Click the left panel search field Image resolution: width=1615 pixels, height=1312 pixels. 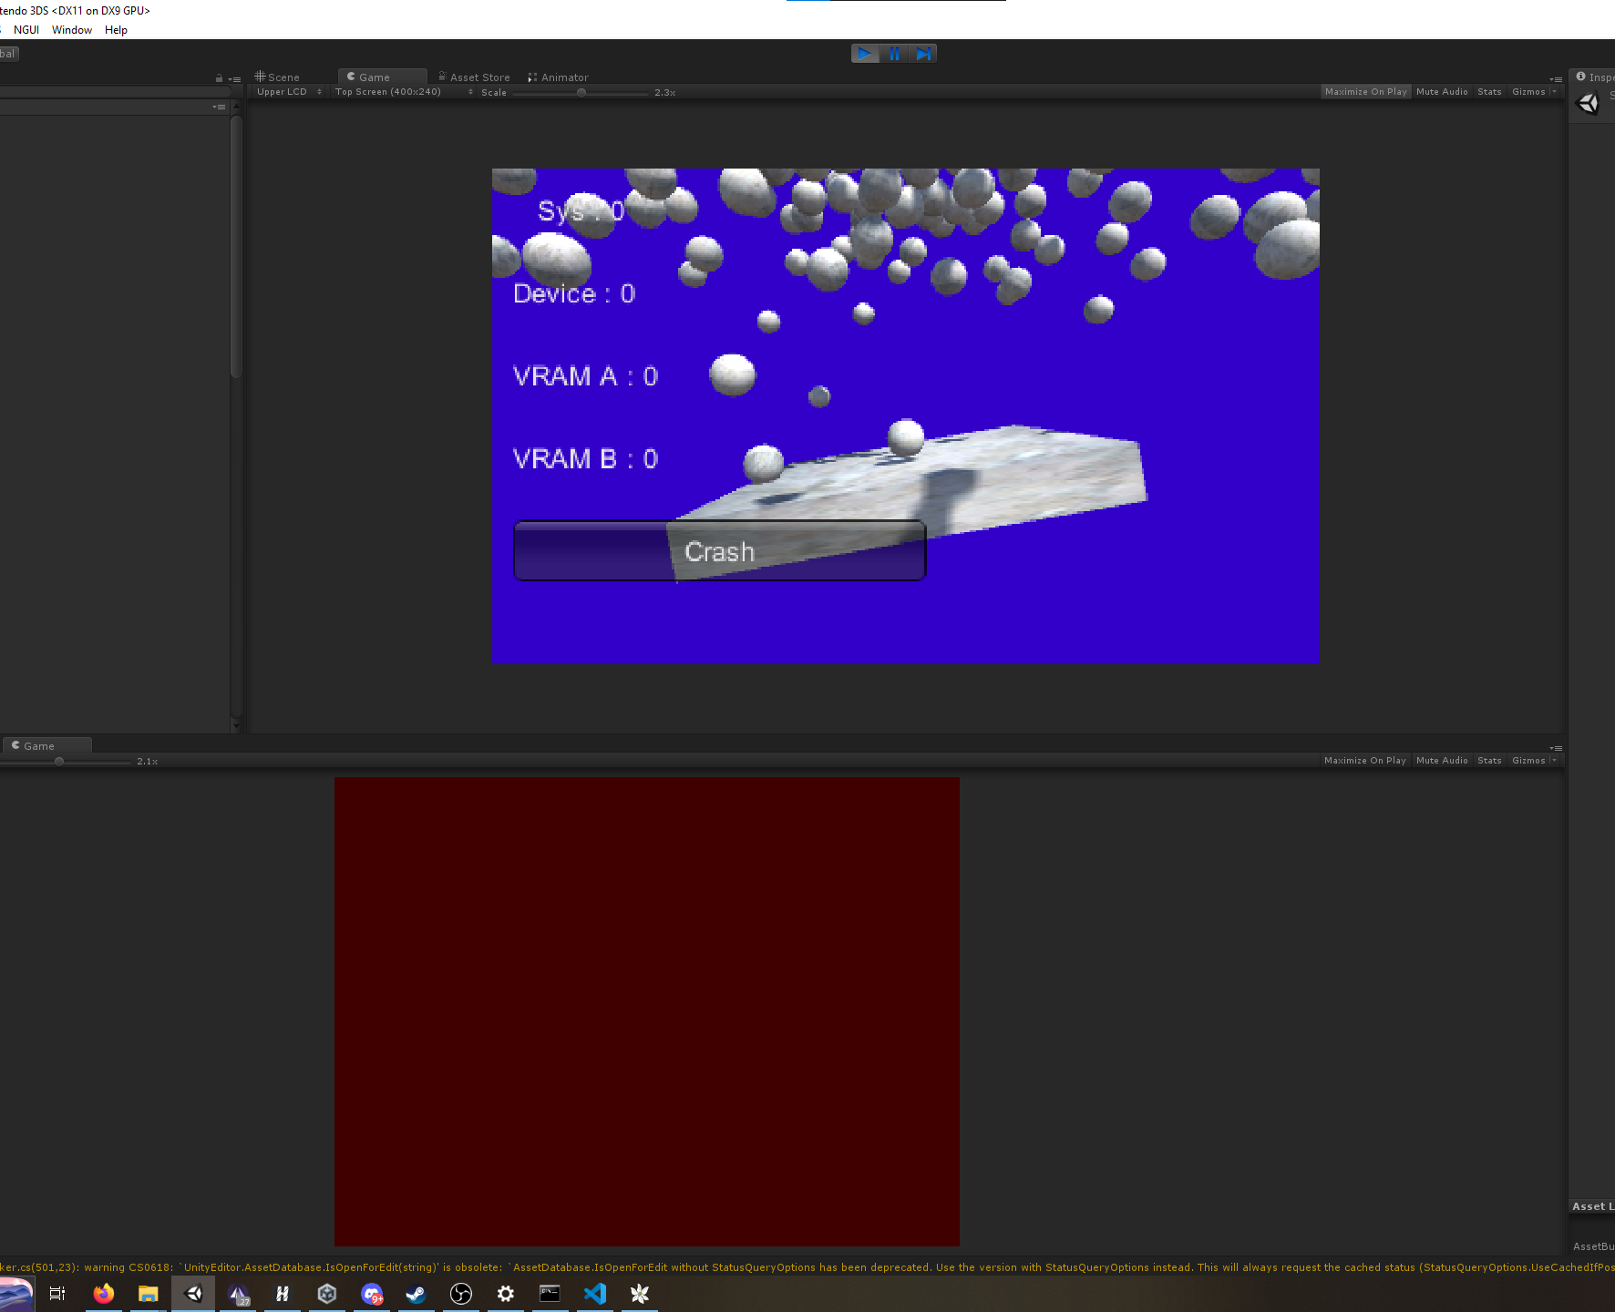coord(114,92)
